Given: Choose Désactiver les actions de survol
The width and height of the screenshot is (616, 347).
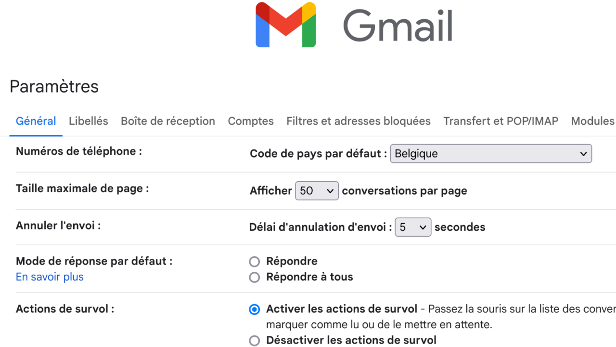Looking at the screenshot, I should (255, 341).
